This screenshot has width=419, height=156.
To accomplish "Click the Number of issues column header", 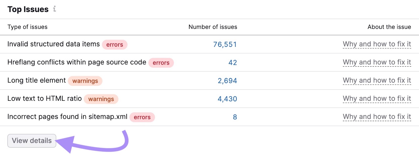I will [213, 27].
